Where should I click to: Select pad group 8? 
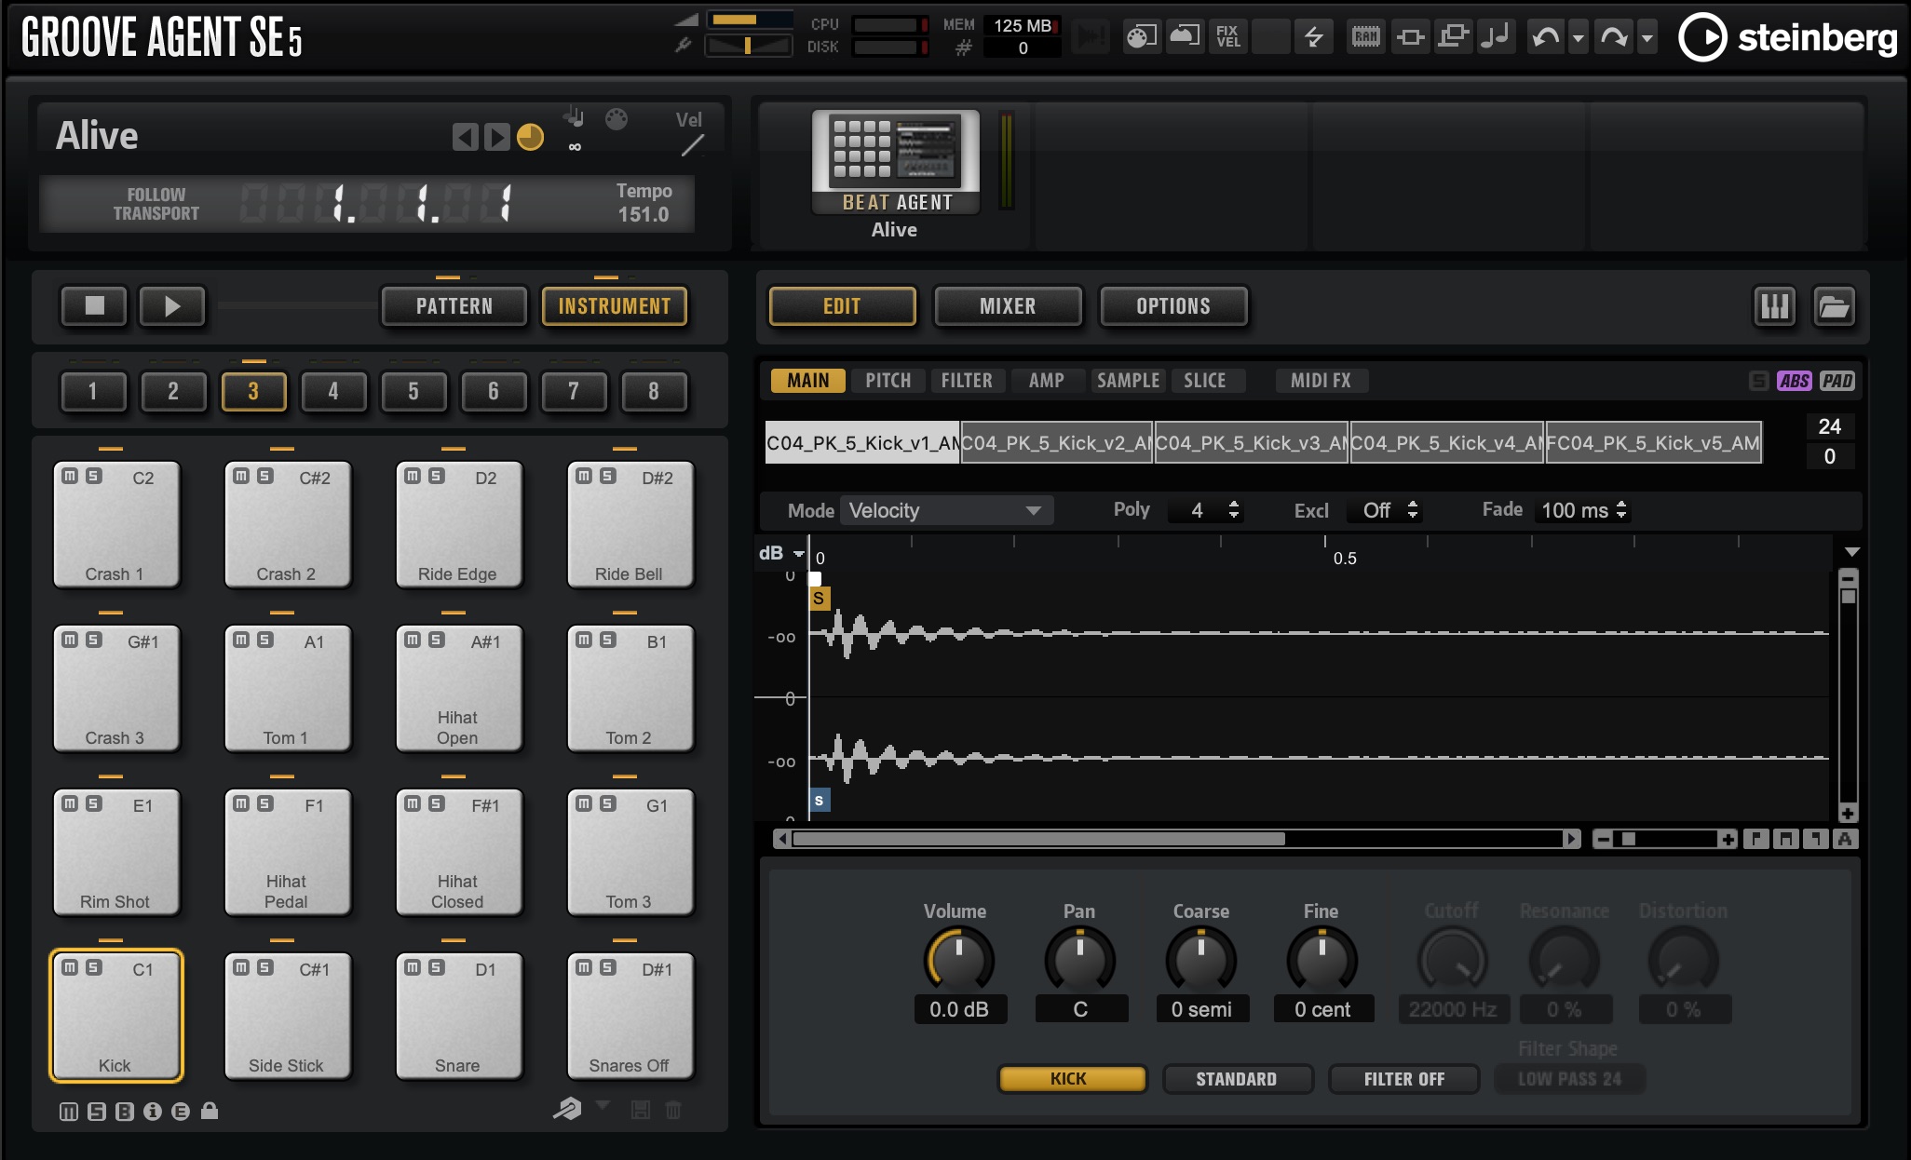654,391
